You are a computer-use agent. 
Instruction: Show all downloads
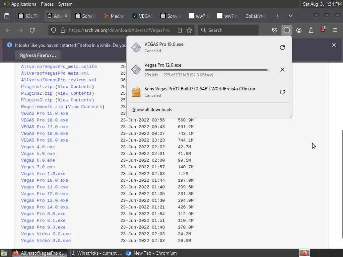tap(152, 109)
